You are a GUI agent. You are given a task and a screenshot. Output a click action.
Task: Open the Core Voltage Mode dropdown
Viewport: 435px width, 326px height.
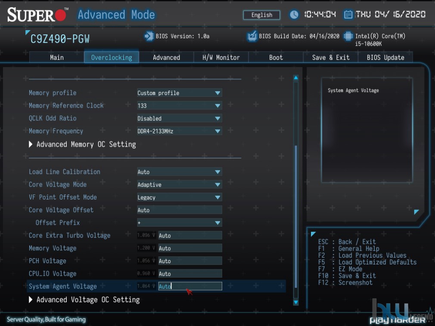[180, 185]
